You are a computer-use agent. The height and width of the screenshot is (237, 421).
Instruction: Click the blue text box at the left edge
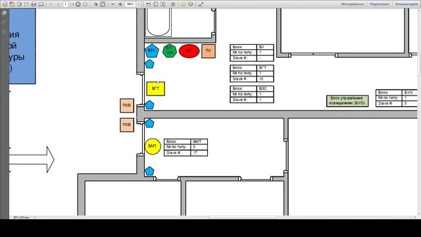[x=22, y=46]
